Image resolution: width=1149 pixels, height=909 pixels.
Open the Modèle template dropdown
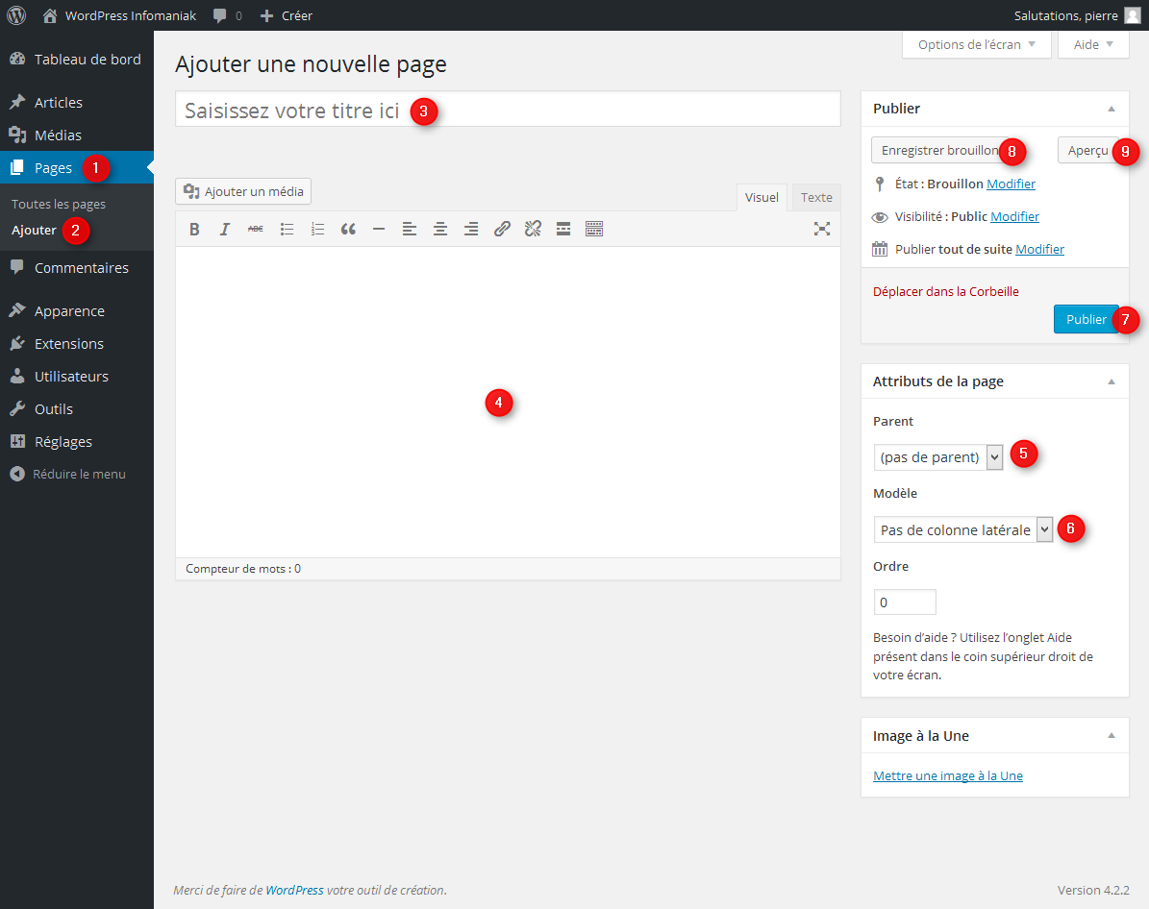tap(963, 529)
